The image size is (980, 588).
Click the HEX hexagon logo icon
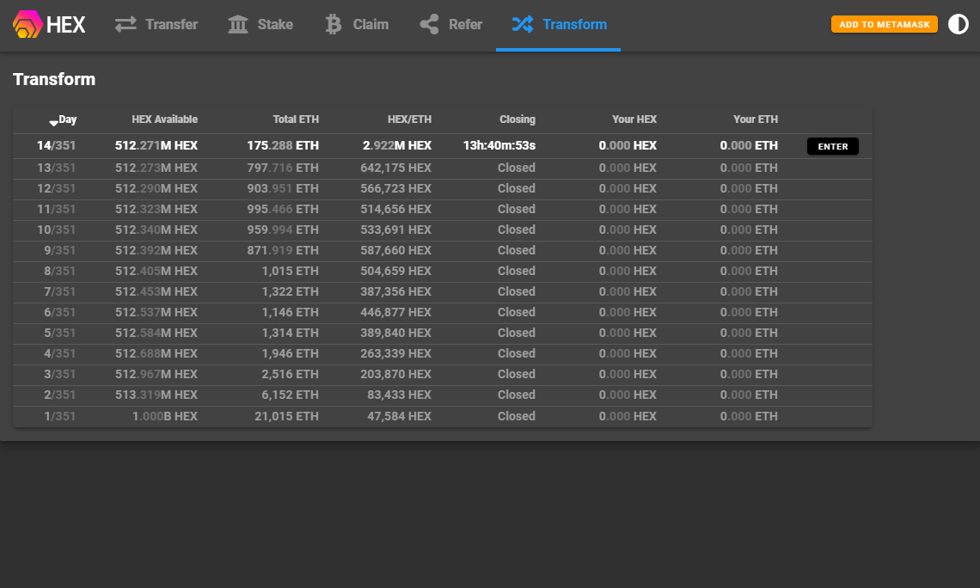tap(28, 25)
